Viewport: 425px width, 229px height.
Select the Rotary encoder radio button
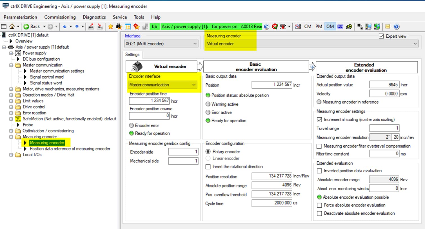click(x=208, y=152)
